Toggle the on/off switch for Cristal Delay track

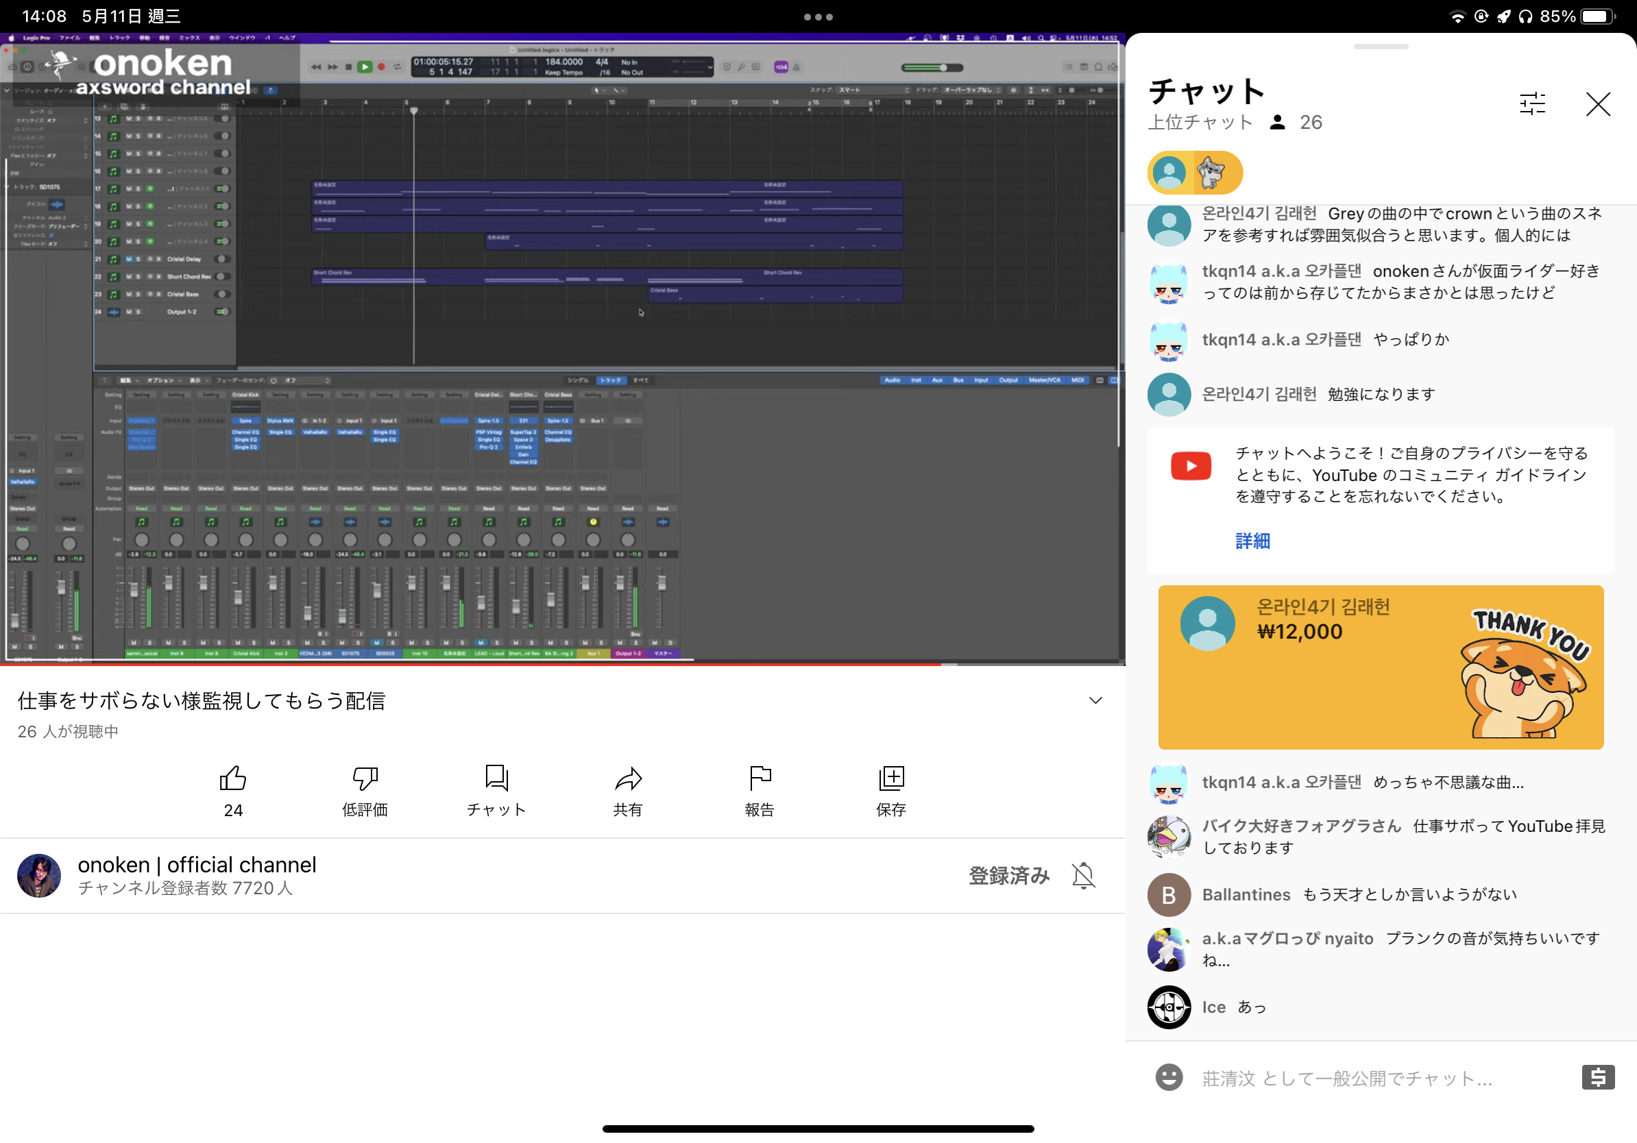pos(223,260)
